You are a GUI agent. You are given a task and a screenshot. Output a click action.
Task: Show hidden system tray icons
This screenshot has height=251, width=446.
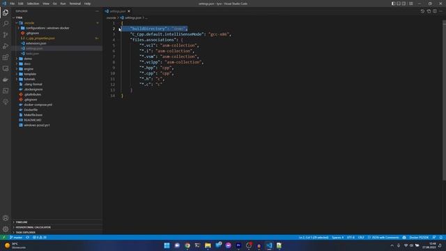click(392, 245)
